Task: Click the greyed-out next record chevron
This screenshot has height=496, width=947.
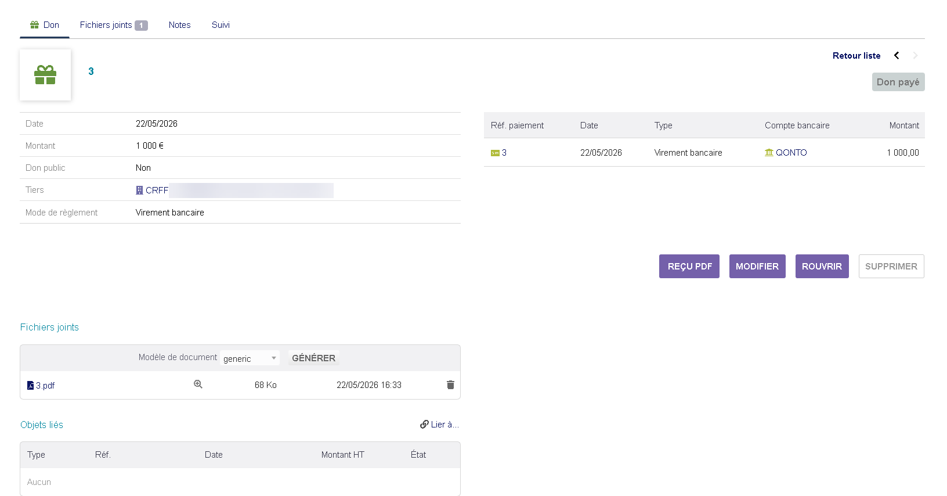Action: [915, 56]
